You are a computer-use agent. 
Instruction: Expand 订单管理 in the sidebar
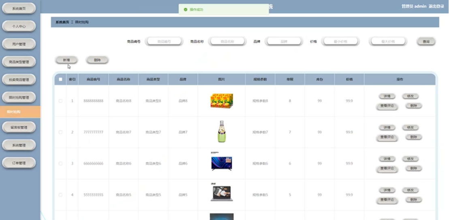click(19, 163)
